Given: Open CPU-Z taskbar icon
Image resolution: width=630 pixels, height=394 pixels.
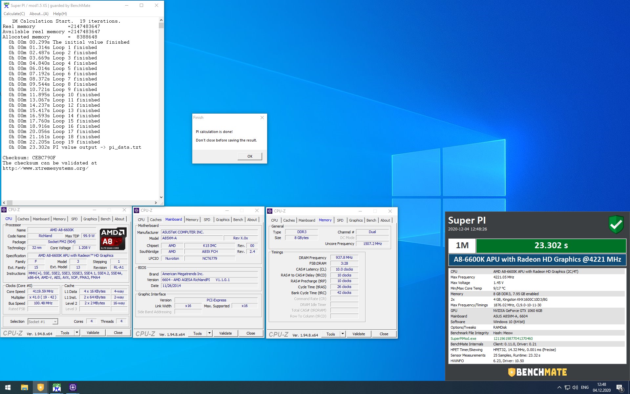Looking at the screenshot, I should tap(73, 387).
